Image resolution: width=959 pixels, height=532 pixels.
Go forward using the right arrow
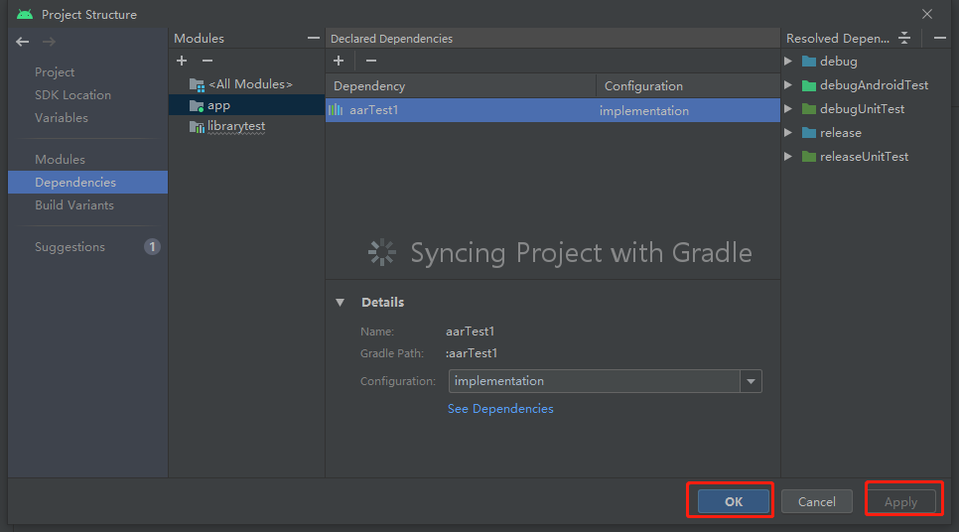(49, 42)
